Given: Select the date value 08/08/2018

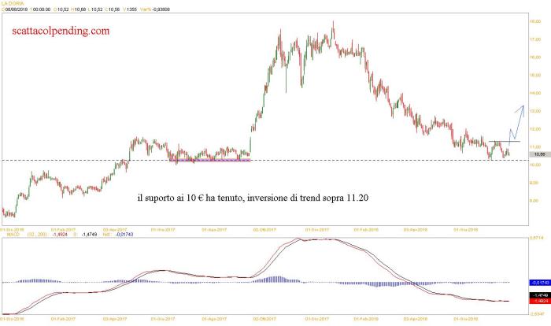Looking at the screenshot, I should (17, 9).
